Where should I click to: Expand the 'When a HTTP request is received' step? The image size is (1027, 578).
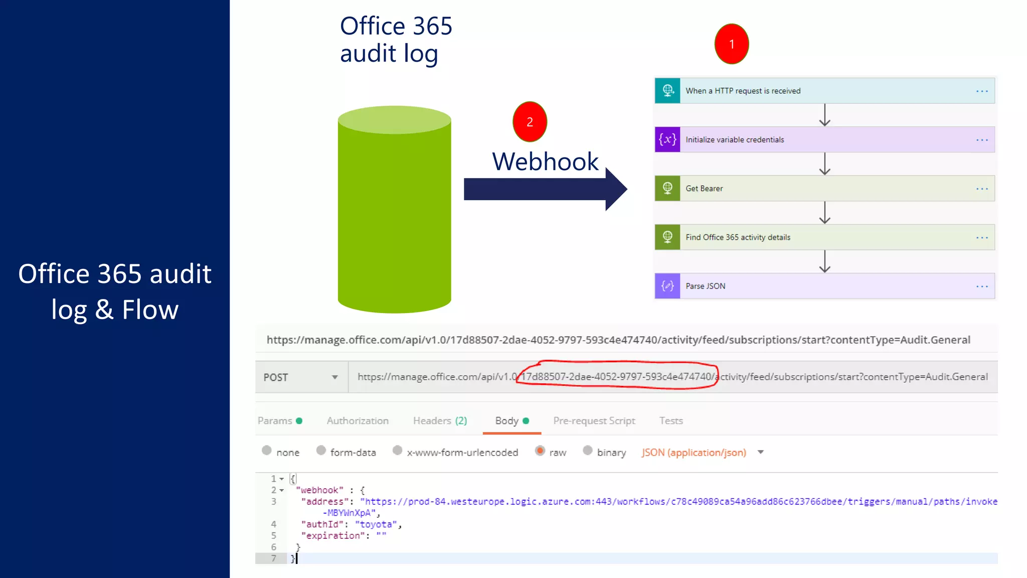pos(825,91)
